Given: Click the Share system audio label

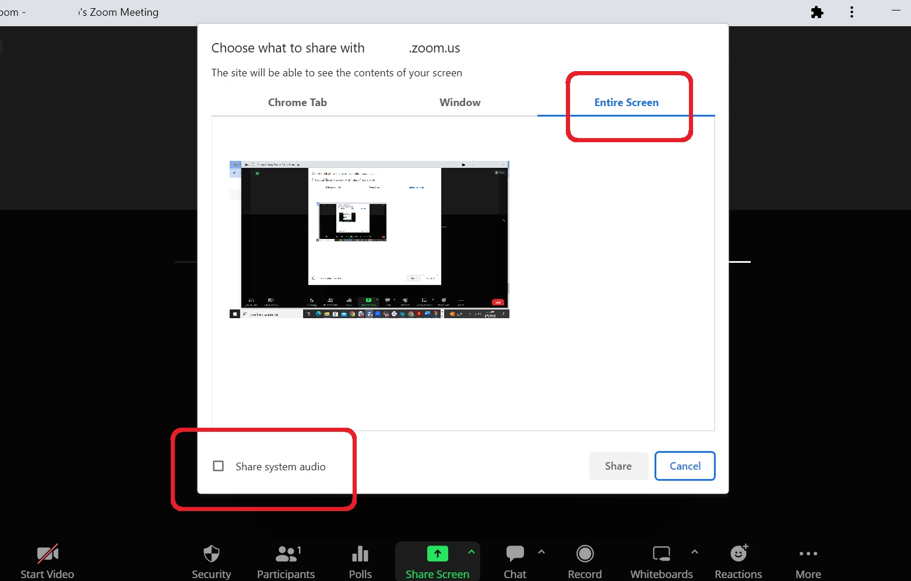Looking at the screenshot, I should (x=280, y=467).
